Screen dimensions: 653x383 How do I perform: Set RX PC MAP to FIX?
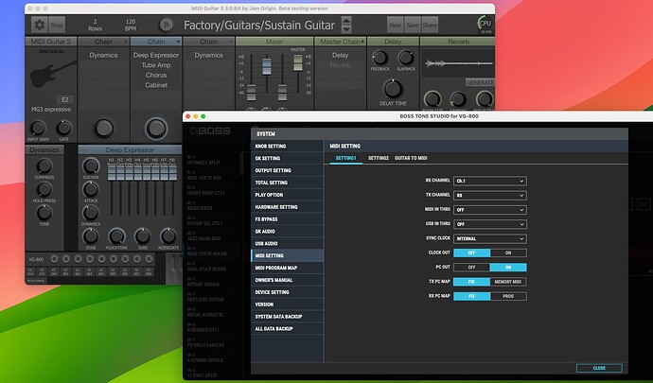[471, 296]
